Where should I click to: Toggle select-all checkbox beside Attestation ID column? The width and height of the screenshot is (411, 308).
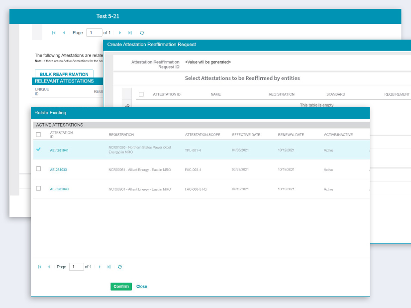[141, 94]
